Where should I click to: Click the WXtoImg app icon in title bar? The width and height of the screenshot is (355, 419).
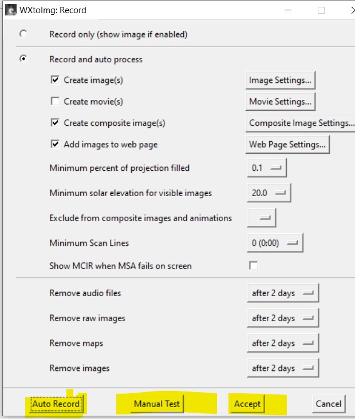pos(11,10)
